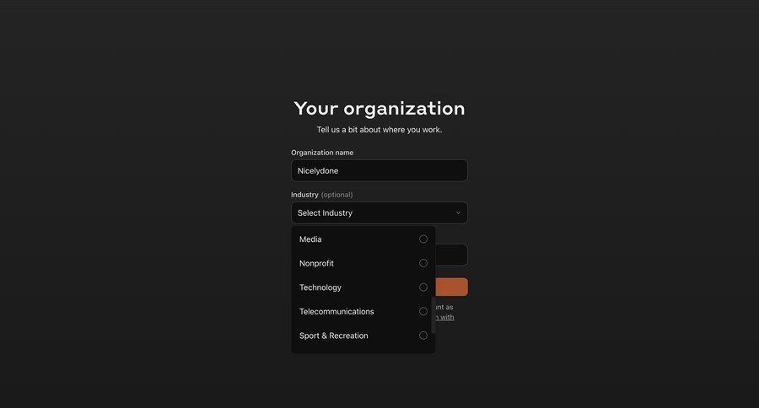Click the input field hidden behind the dropdown
This screenshot has height=408, width=759.
[452, 255]
